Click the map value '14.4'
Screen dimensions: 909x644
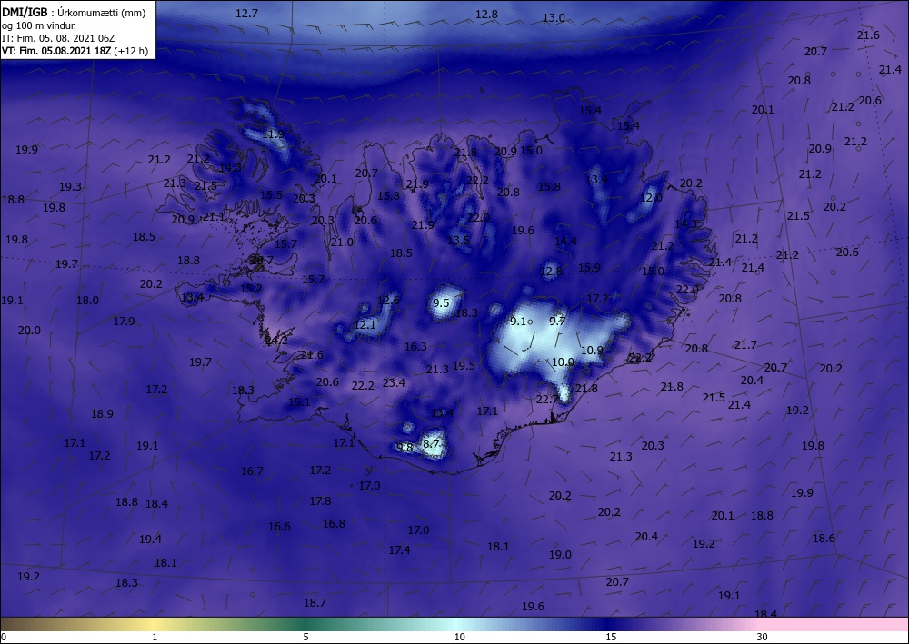pyautogui.click(x=565, y=242)
